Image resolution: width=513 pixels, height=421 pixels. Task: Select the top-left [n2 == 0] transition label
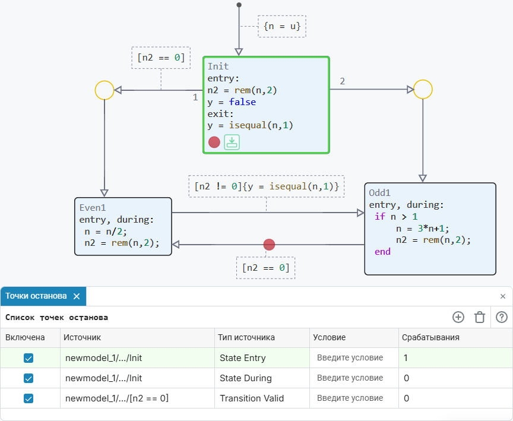point(161,58)
